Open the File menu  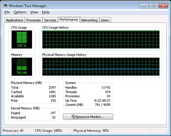click(x=7, y=12)
